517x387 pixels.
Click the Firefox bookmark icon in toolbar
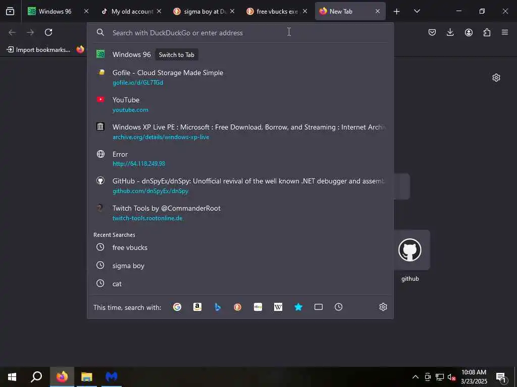click(x=80, y=50)
